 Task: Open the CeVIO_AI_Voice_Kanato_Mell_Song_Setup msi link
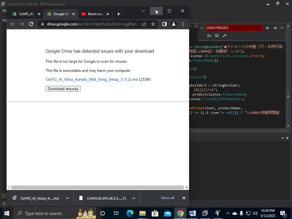tap(92, 80)
